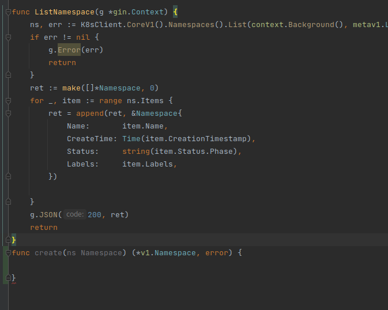Click the item.Labels value
The width and height of the screenshot is (388, 310).
pyautogui.click(x=148, y=164)
